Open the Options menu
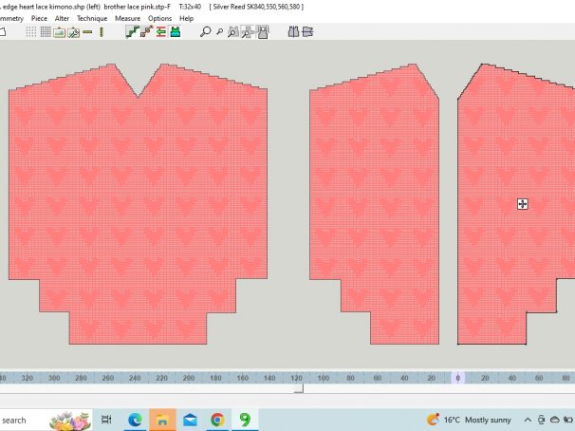Screen dimensions: 575x431 click(x=159, y=18)
